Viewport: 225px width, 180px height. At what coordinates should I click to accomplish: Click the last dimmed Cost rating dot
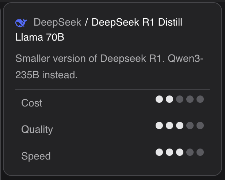tap(200, 99)
